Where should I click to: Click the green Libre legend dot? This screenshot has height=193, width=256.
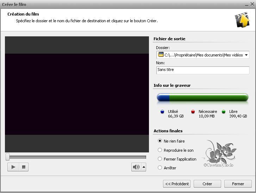pyautogui.click(x=224, y=112)
